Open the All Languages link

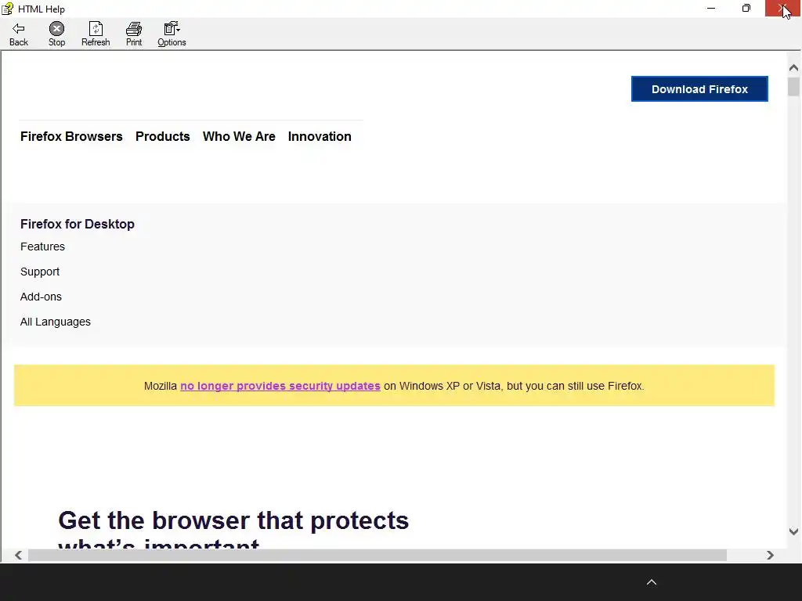tap(56, 322)
